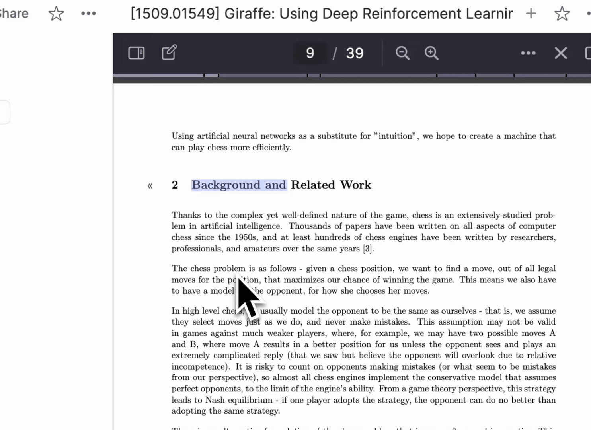
Task: Open the Share menu
Action: 13,13
